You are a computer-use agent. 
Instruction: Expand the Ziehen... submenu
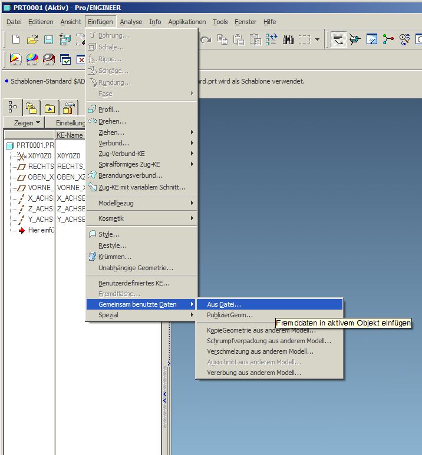141,132
